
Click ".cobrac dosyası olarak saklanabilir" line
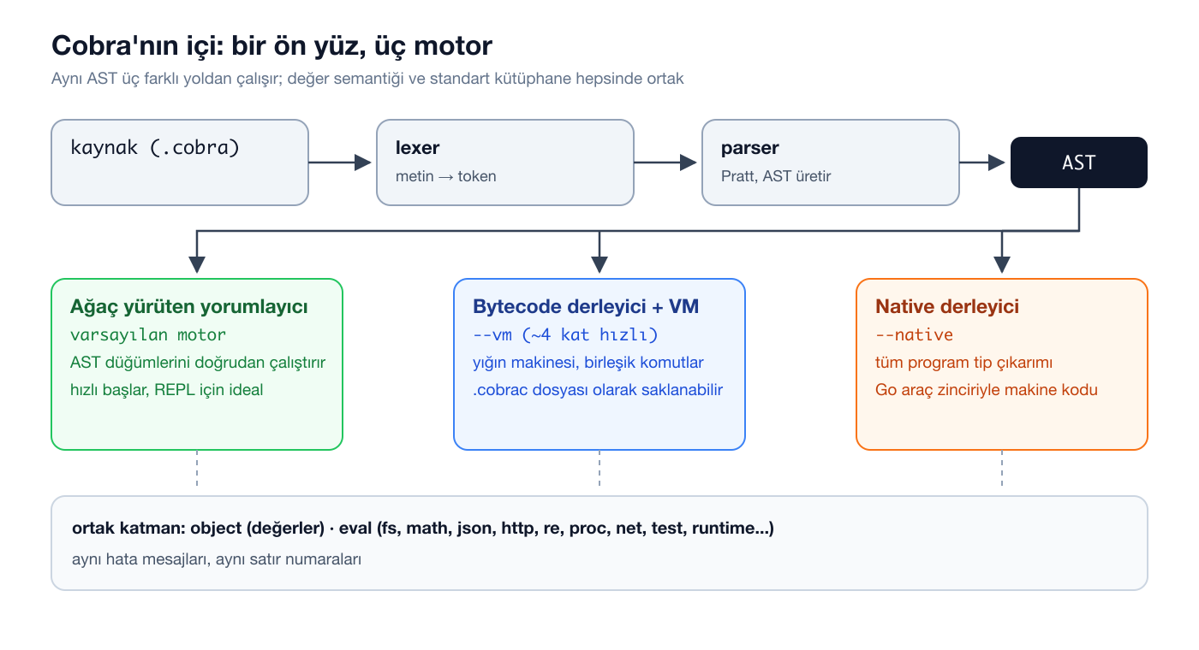[x=598, y=390]
